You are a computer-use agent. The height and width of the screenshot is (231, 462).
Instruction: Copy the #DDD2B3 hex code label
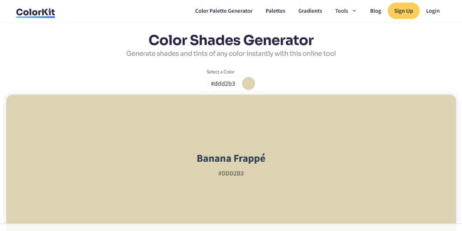coord(231,173)
